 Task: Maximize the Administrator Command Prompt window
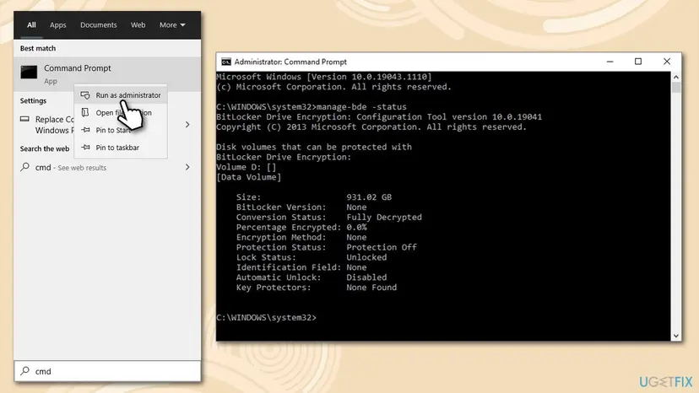pos(638,62)
